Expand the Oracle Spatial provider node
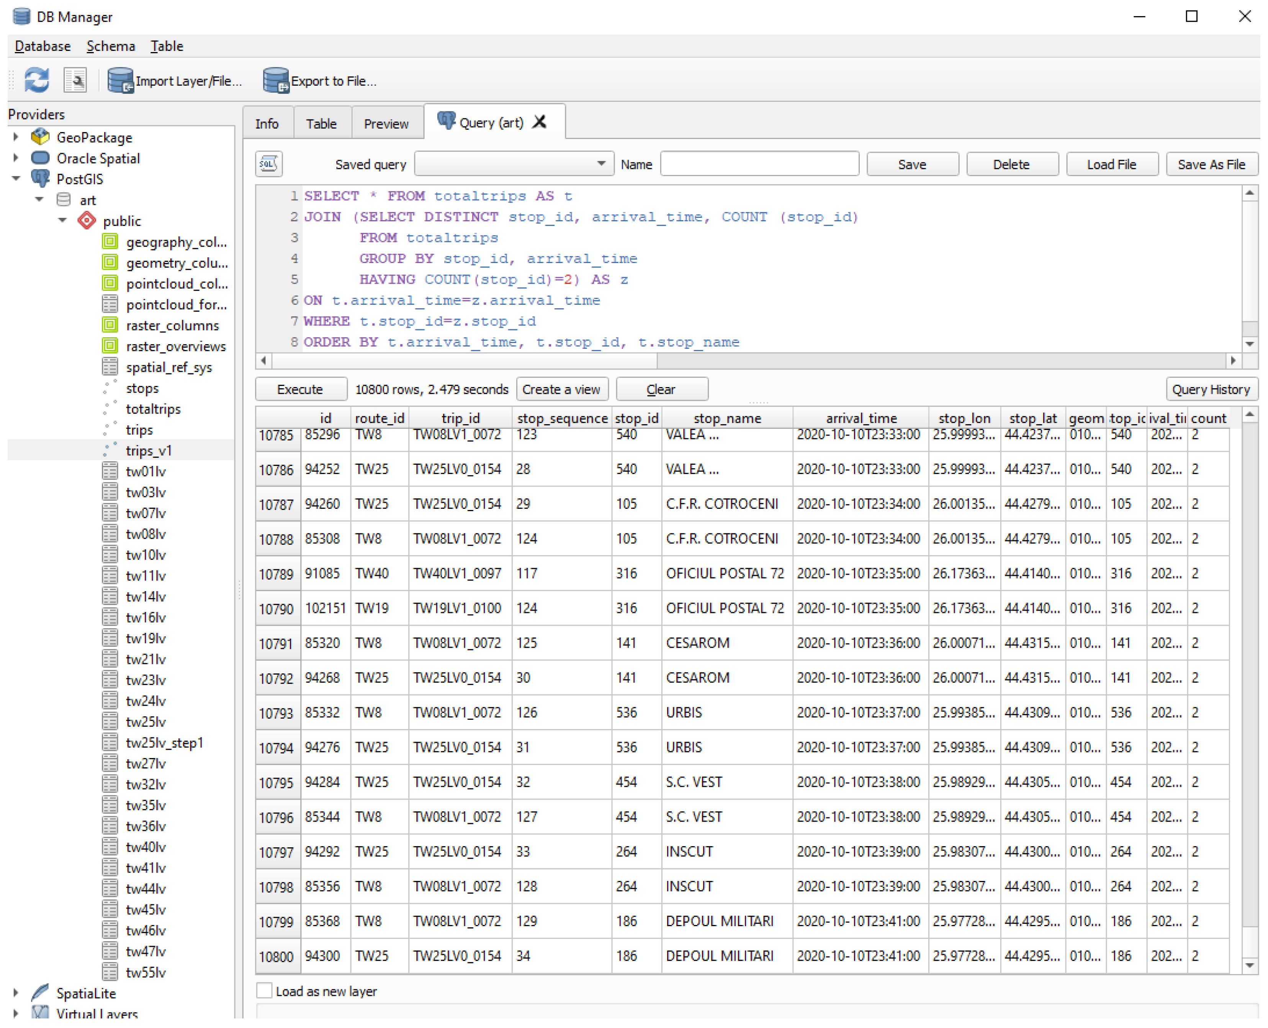The width and height of the screenshot is (1268, 1028). [x=16, y=158]
